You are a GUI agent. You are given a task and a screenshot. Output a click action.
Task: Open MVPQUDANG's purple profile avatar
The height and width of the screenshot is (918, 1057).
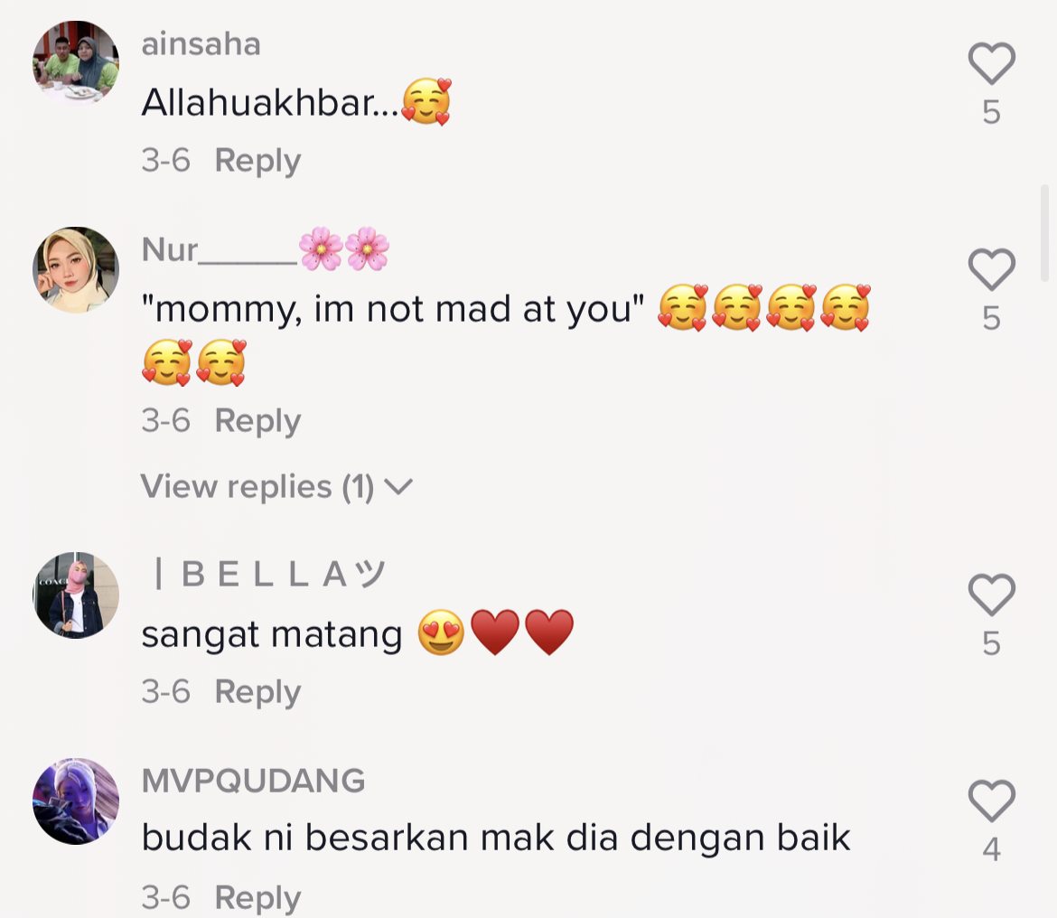pyautogui.click(x=76, y=801)
